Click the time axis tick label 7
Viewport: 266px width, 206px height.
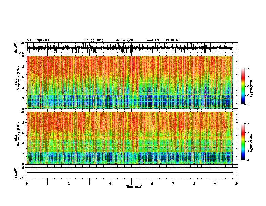pos(173,184)
